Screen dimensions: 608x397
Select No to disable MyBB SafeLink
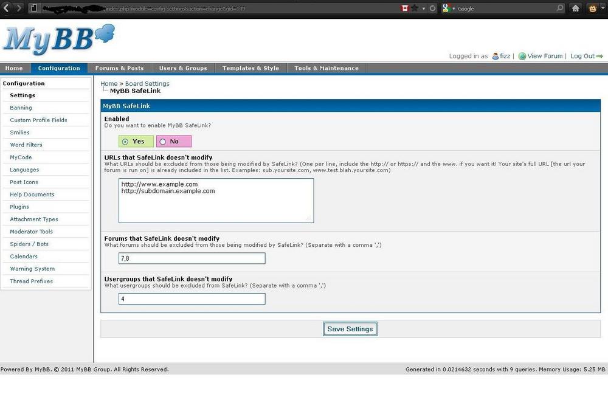[163, 142]
